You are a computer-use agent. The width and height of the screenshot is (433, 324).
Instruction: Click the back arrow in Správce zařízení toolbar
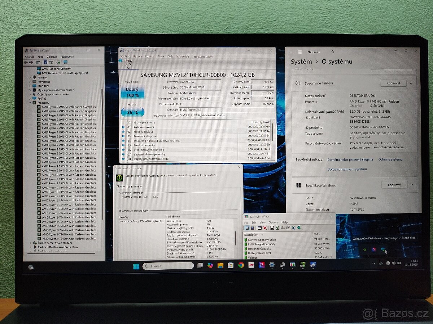(x=26, y=62)
